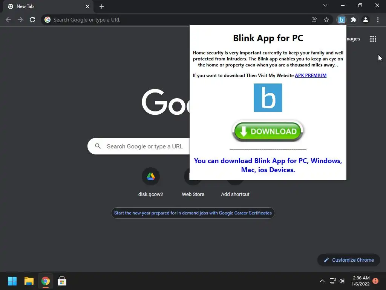Click the Google icon in the address bar
This screenshot has height=290, width=386.
click(x=47, y=20)
